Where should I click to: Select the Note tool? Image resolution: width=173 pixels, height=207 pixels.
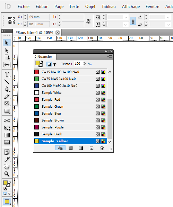click(x=7, y=152)
